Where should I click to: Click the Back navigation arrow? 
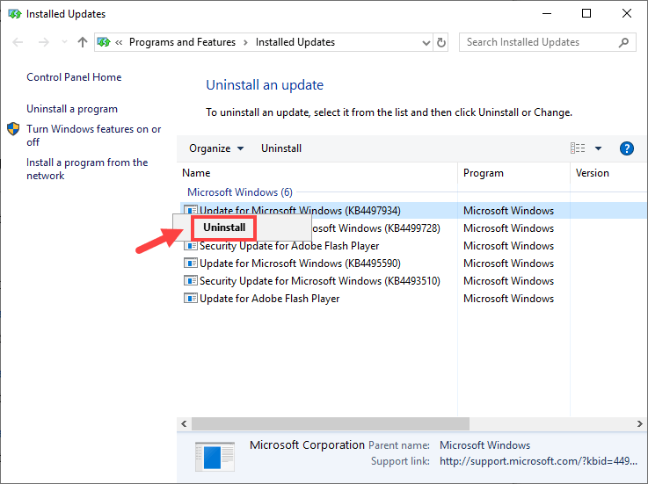coord(18,42)
